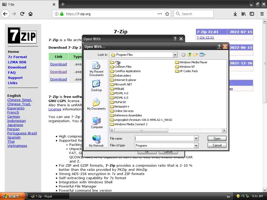Select the MyPal 68 folder
This screenshot has height=200, width=267.
coord(118,102)
